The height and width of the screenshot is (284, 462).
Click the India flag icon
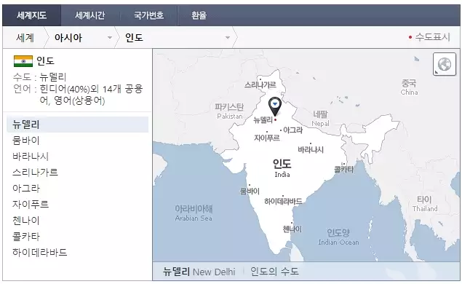click(23, 61)
